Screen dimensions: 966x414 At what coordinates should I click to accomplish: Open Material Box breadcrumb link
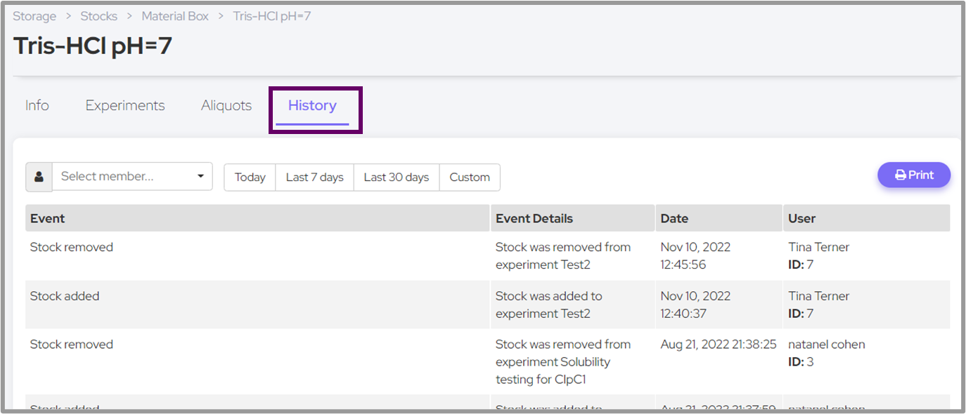[x=175, y=16]
